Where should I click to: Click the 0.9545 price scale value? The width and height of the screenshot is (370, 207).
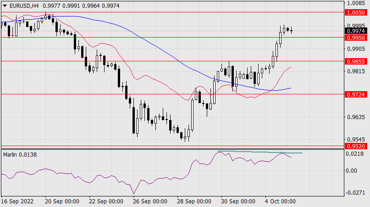click(x=356, y=140)
